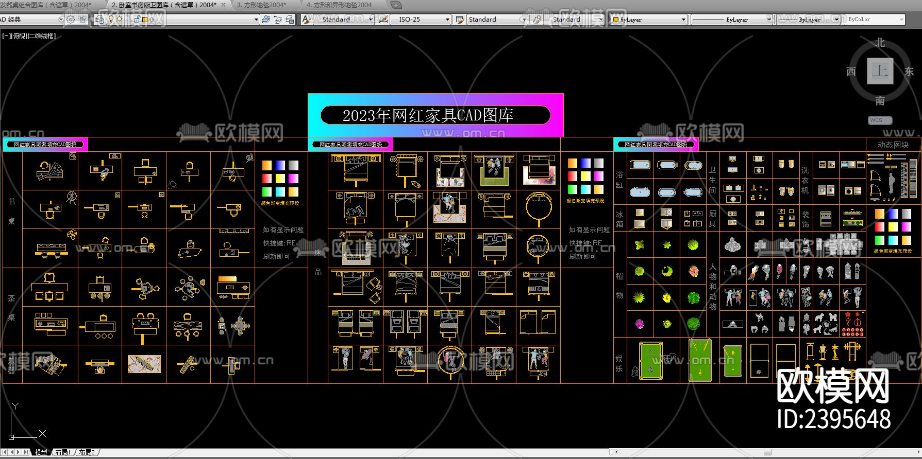The height and width of the screenshot is (459, 922).
Task: Open the Layer Properties Manager icon
Action: tap(99, 20)
